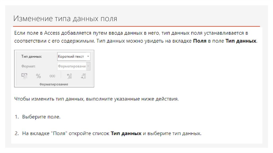Click bold Тип данных ending the first paragraph
The height and width of the screenshot is (153, 273).
pos(241,41)
